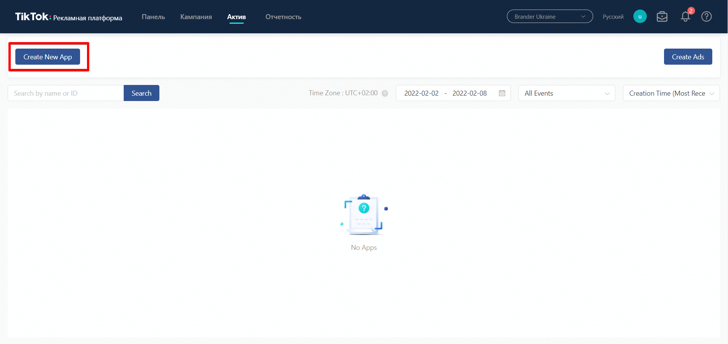Screen dimensions: 728x344
Task: Go to the Панель tab
Action: tap(153, 17)
